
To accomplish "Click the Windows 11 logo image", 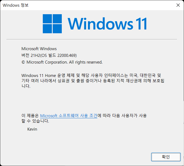I will (95, 24).
